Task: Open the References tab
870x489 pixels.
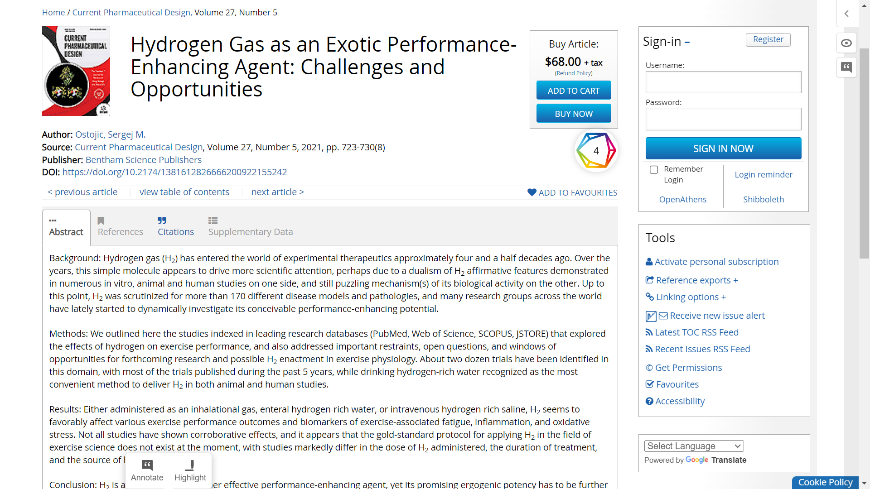Action: [x=120, y=226]
